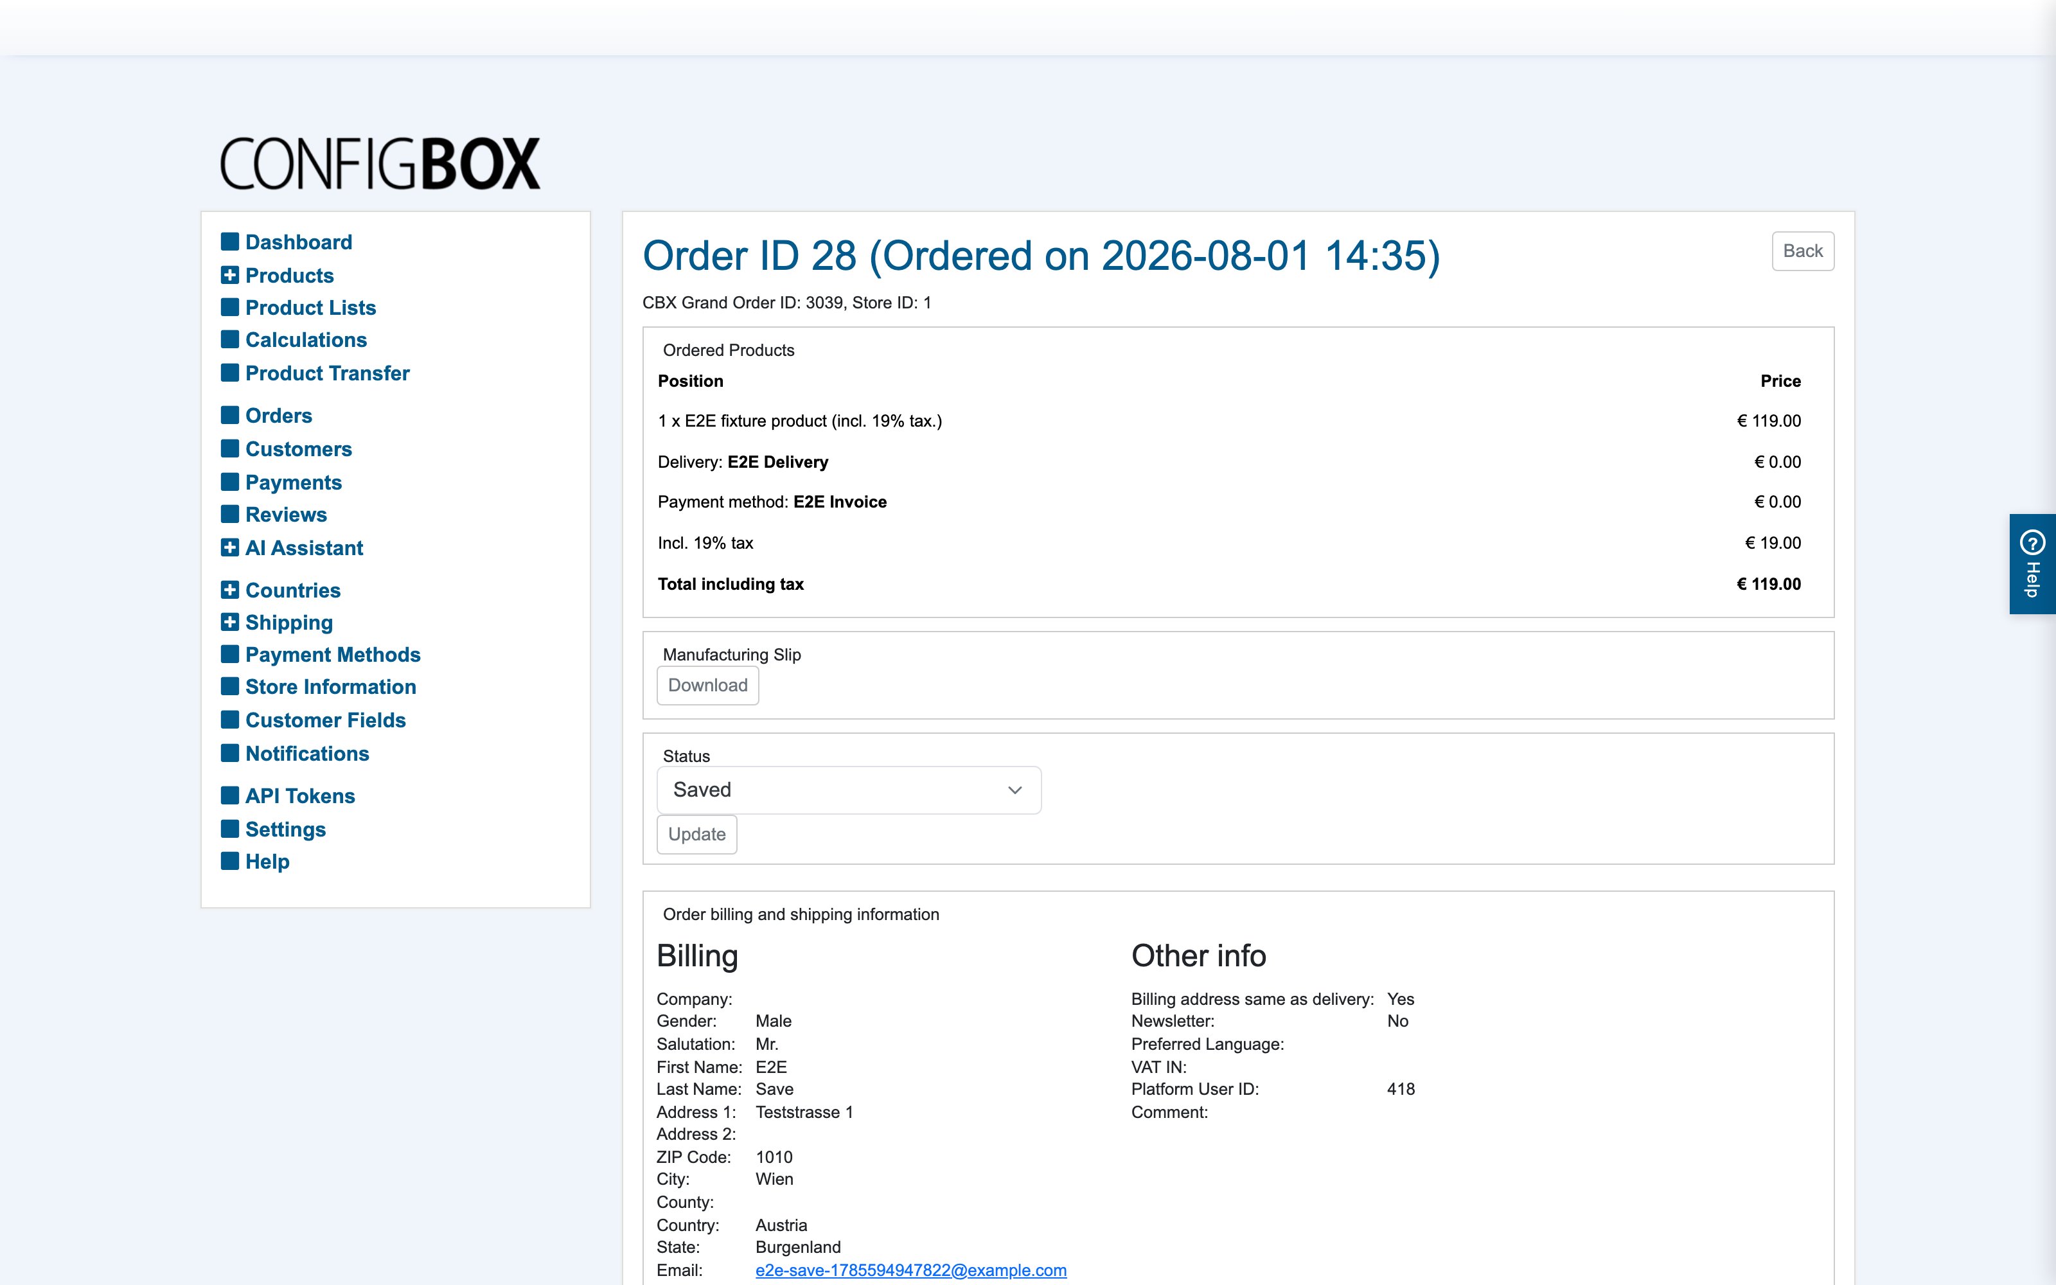
Task: Click the CONFIGBOX logo
Action: 380,163
